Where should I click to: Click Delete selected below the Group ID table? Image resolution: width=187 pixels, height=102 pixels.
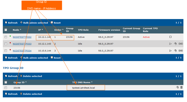[31, 94]
